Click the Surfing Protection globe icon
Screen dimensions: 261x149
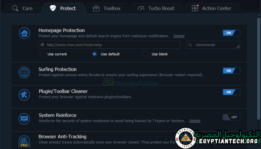pyautogui.click(x=24, y=72)
